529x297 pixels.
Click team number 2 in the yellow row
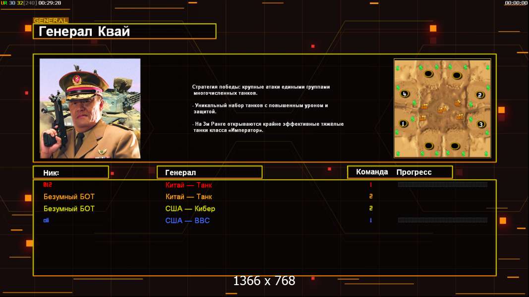(371, 208)
